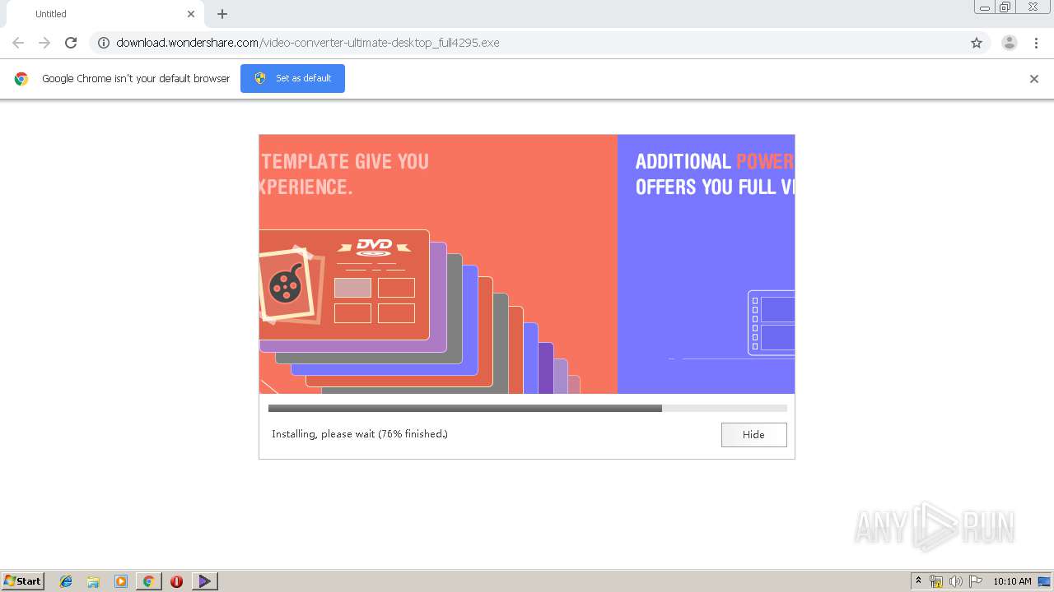Screen dimensions: 1054x592
Task: Open the volume speaker tray icon
Action: click(x=955, y=581)
